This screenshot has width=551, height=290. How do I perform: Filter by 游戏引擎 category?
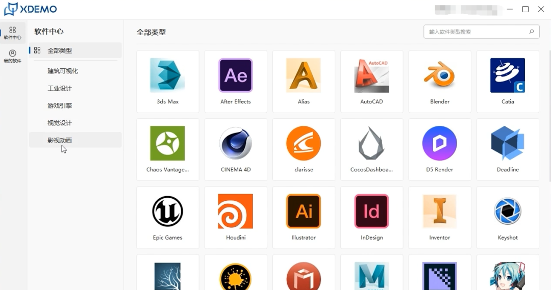(x=75, y=106)
